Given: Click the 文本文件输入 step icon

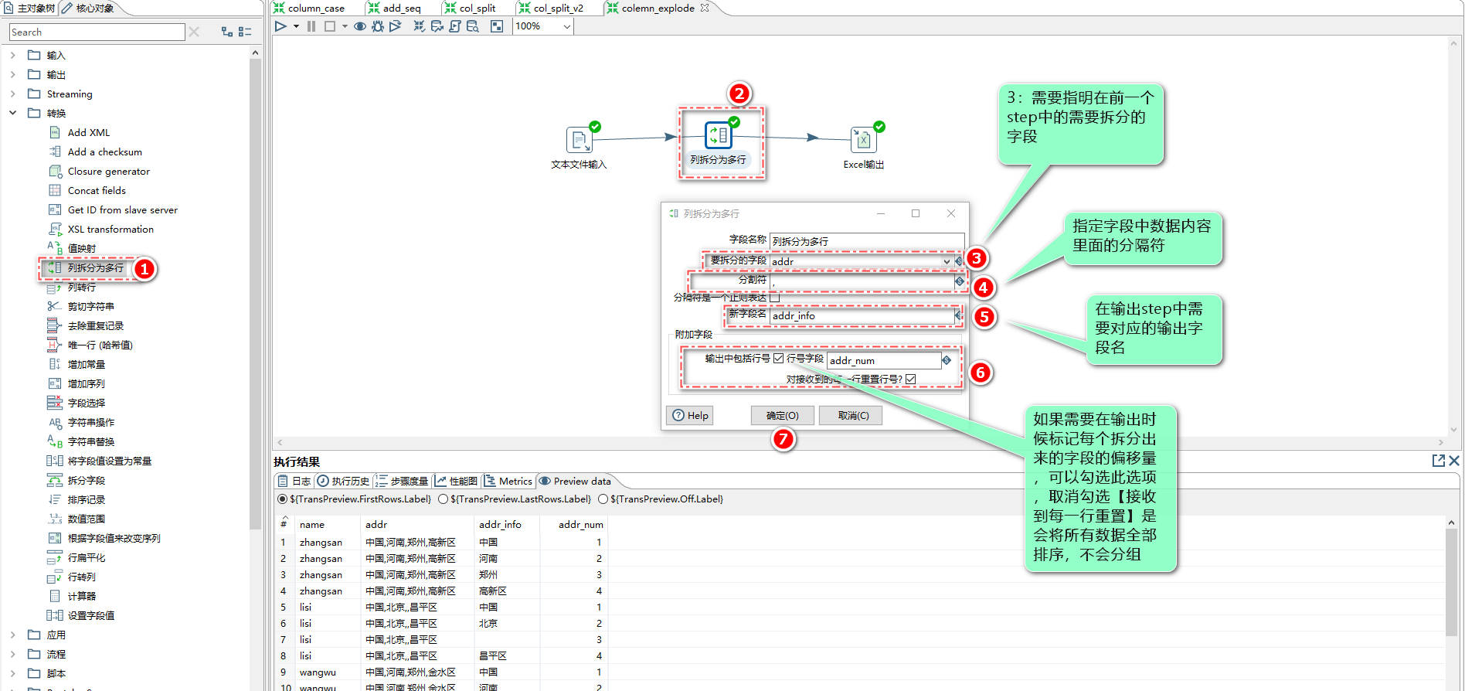Looking at the screenshot, I should click(579, 140).
